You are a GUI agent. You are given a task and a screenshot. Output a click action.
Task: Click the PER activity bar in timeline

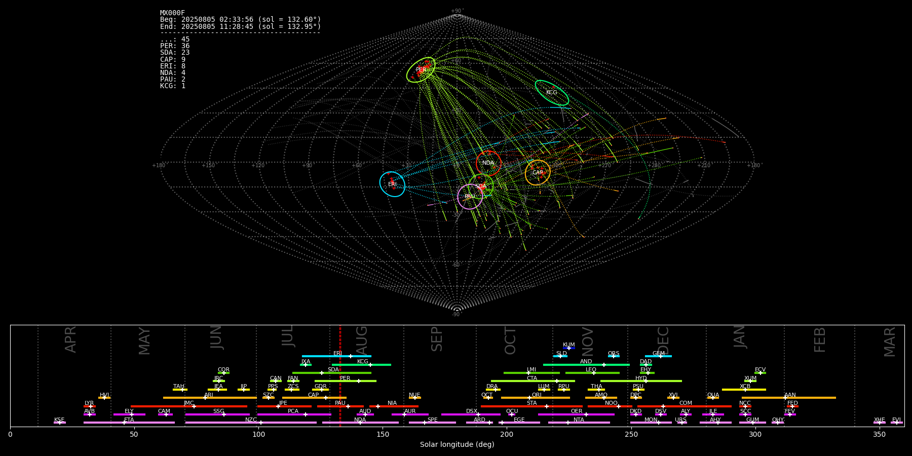click(346, 381)
